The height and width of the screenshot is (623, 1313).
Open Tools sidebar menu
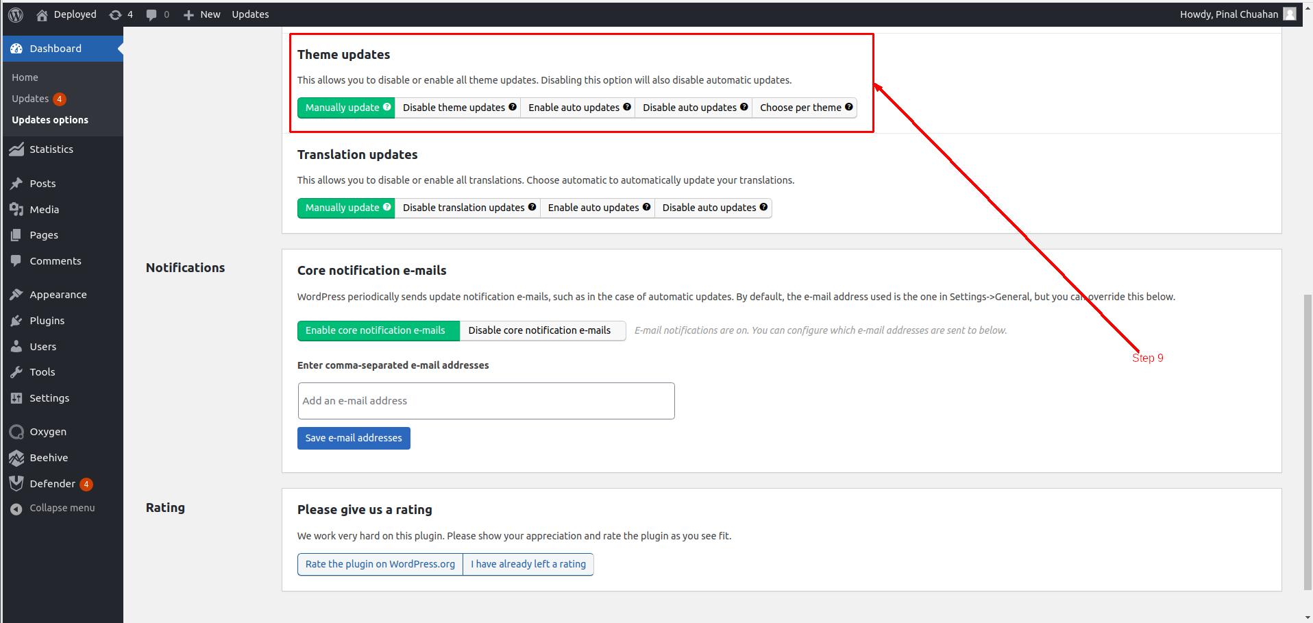[x=62, y=372]
